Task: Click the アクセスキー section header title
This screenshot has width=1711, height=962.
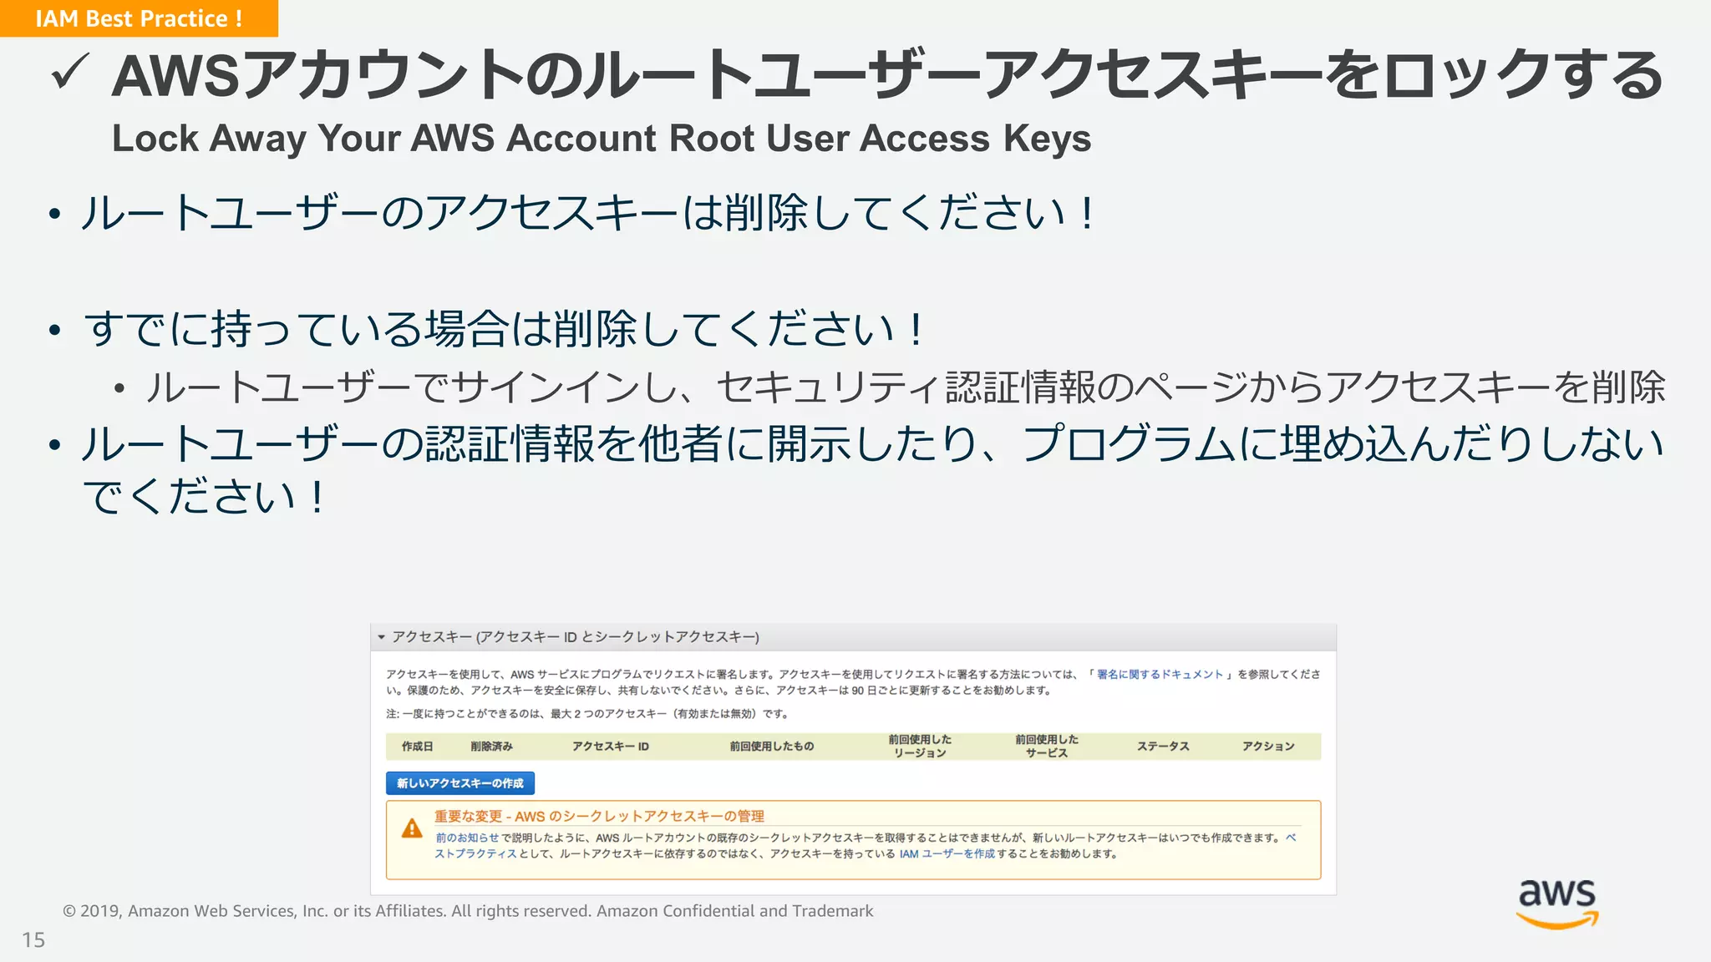Action: pyautogui.click(x=576, y=637)
